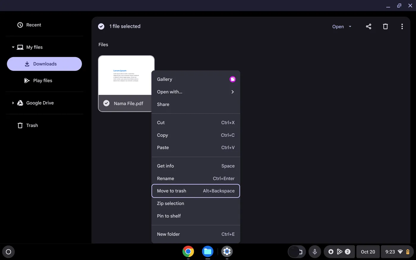Image resolution: width=416 pixels, height=260 pixels.
Task: Choose Paste from the context menu
Action: (196, 147)
